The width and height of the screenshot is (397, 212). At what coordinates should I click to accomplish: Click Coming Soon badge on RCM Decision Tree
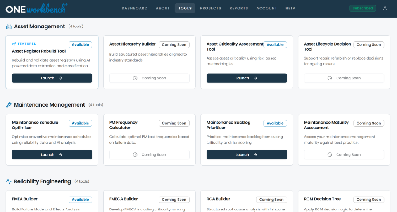[x=369, y=200]
